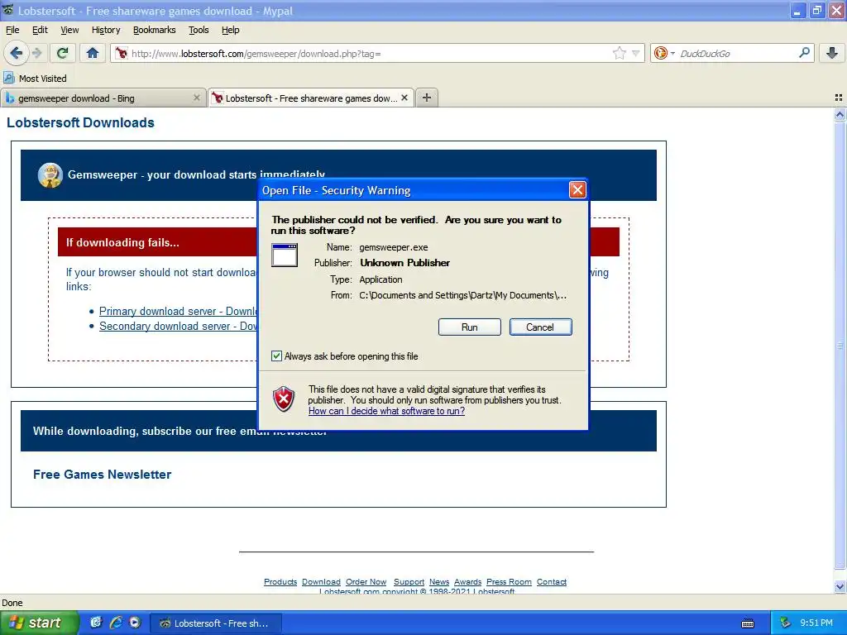Viewport: 847px width, 635px height.
Task: Open the Windows start menu
Action: [x=39, y=623]
